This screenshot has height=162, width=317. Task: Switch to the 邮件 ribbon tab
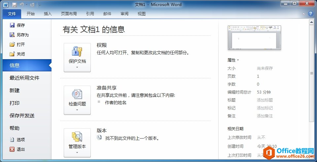point(107,14)
